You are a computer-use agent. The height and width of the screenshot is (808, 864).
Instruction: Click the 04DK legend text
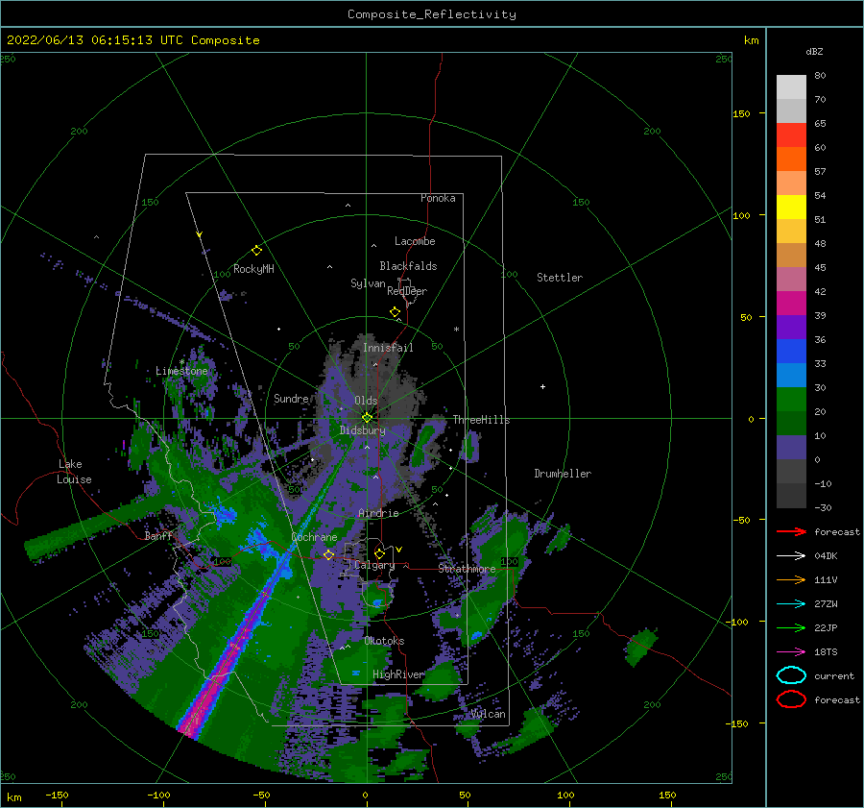click(826, 555)
